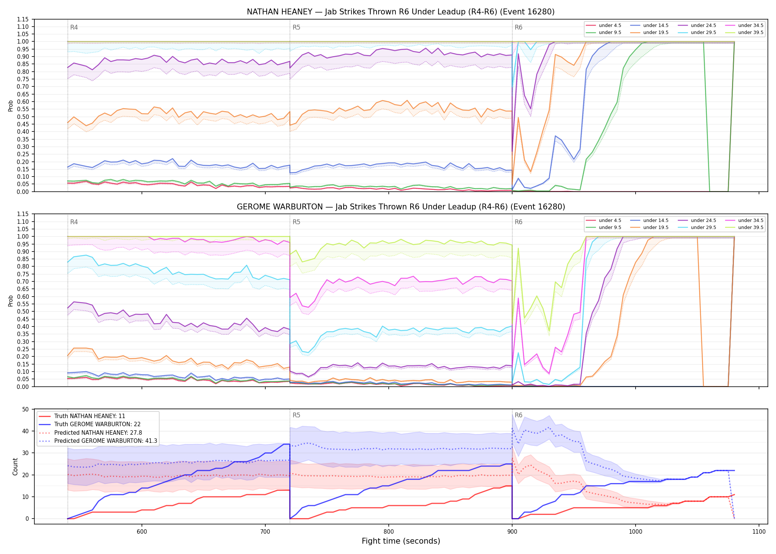Click the R6 marker in the Count chart
776x554 pixels.
click(x=518, y=415)
